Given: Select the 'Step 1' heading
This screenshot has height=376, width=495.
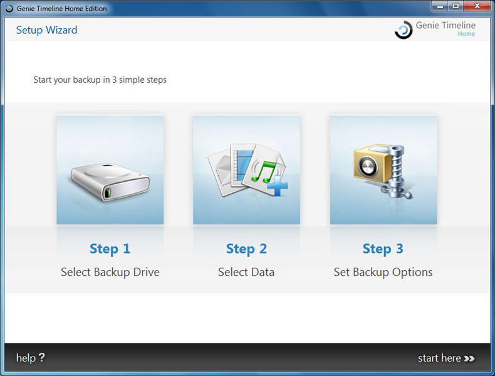Looking at the screenshot, I should coord(110,249).
